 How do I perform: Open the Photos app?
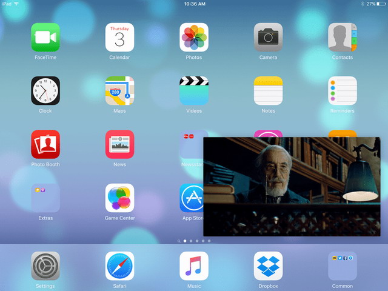pyautogui.click(x=194, y=38)
